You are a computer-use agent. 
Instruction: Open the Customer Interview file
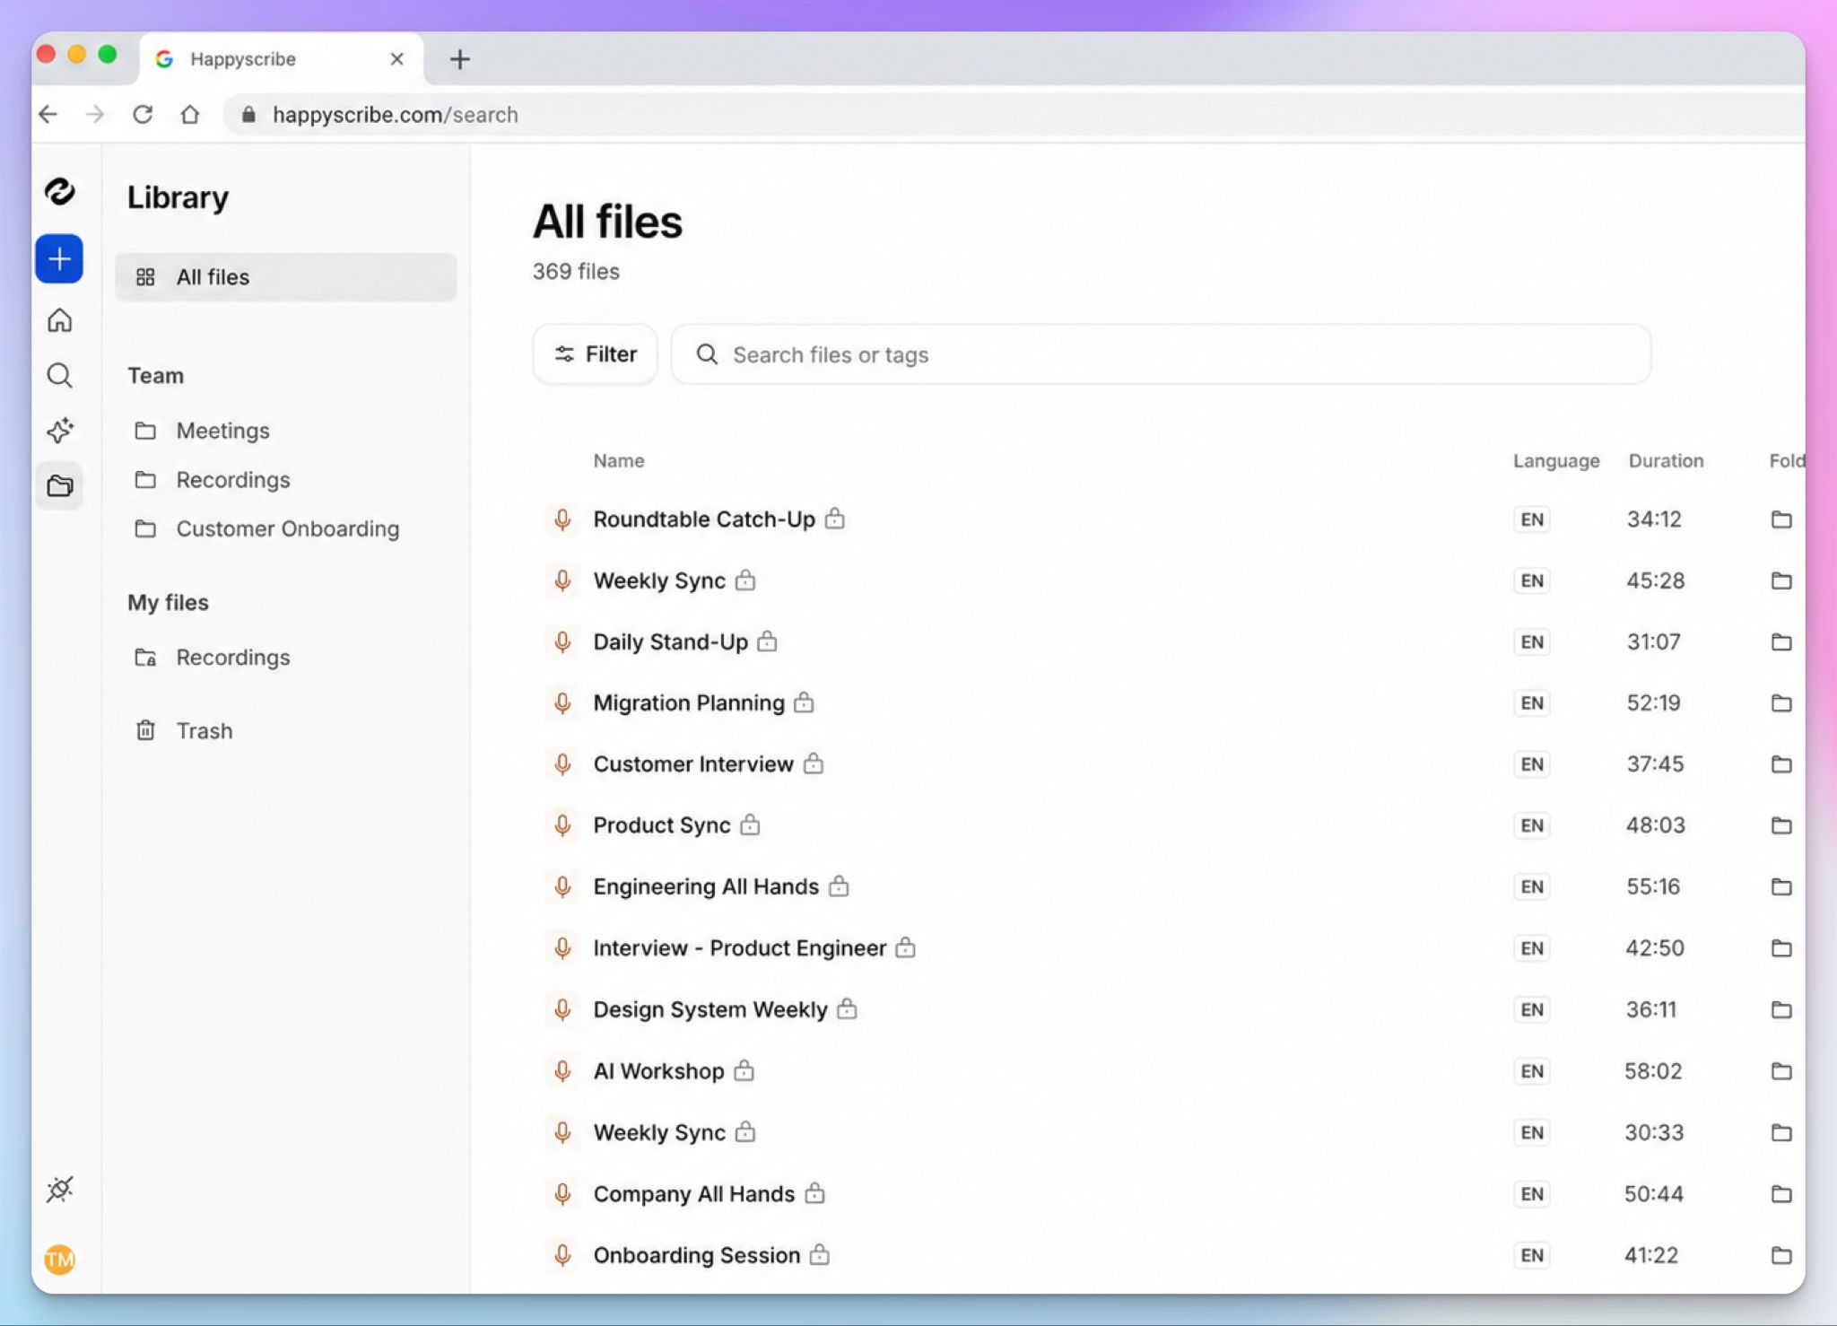click(x=693, y=764)
